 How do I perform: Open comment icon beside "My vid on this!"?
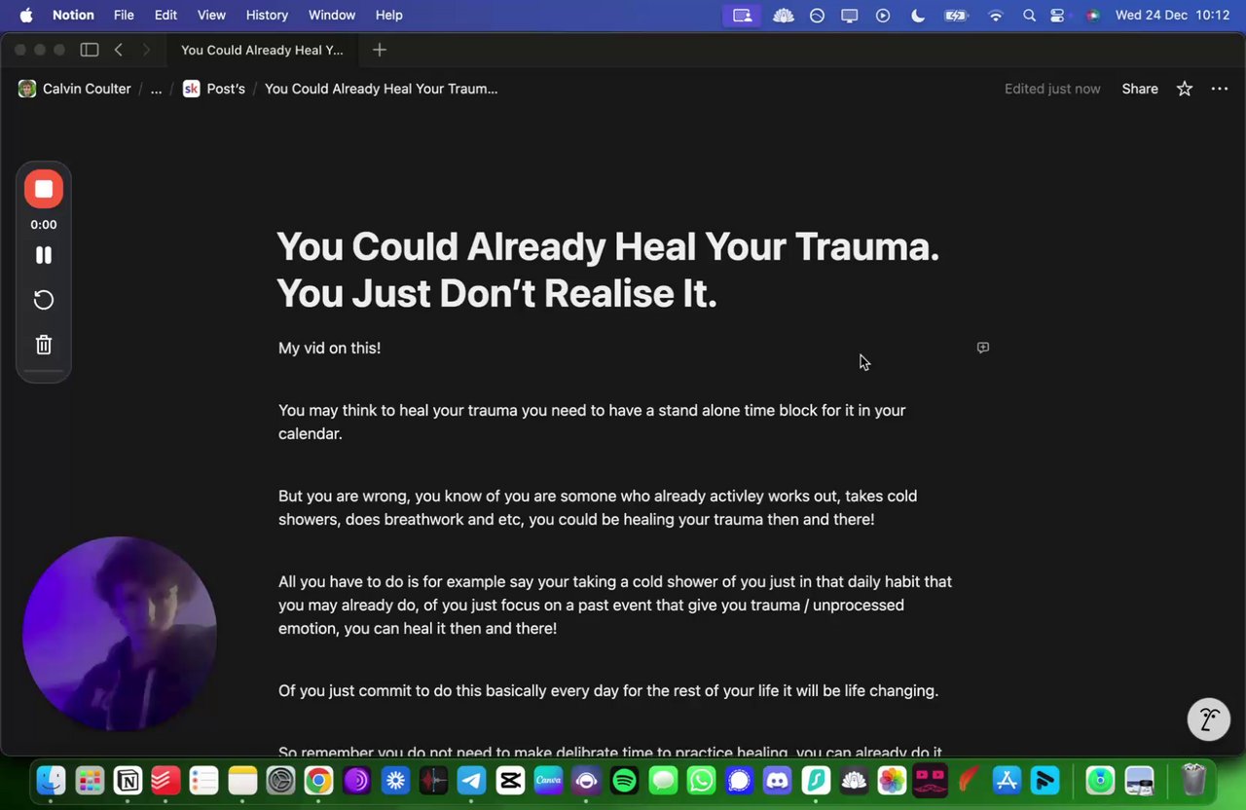983,348
